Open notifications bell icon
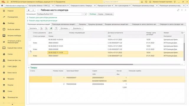The image size is (189, 106). [142, 2]
